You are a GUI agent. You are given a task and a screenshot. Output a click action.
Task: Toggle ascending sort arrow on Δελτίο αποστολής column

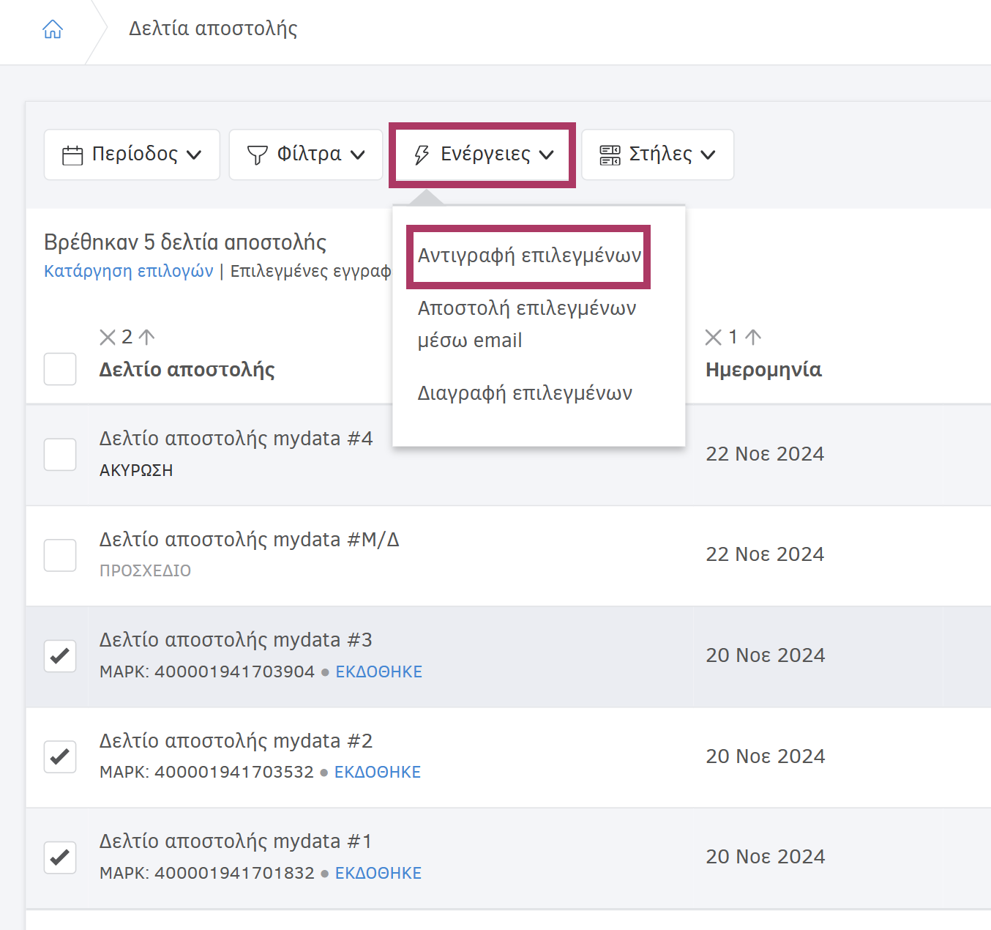(x=146, y=337)
